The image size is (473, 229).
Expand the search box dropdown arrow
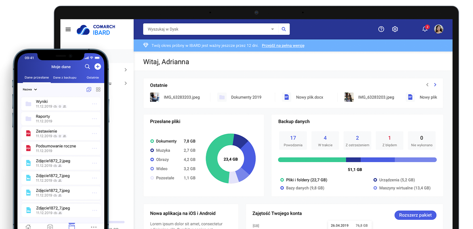[273, 29]
